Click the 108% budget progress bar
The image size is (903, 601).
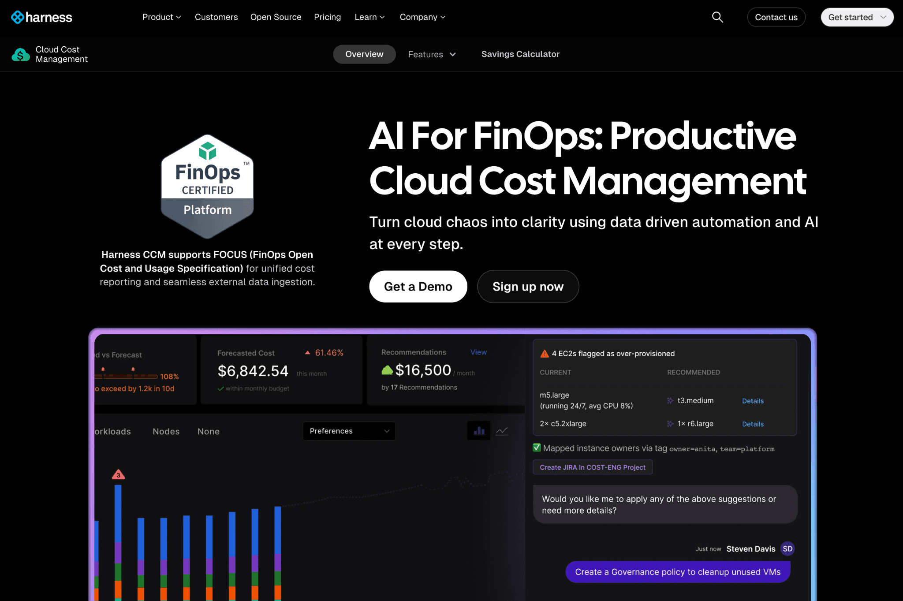(x=126, y=377)
